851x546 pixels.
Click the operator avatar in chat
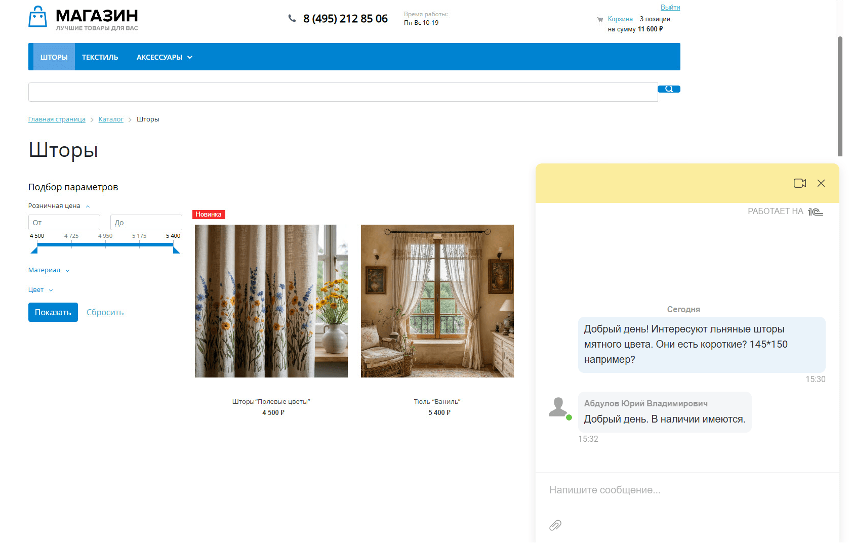coord(558,407)
